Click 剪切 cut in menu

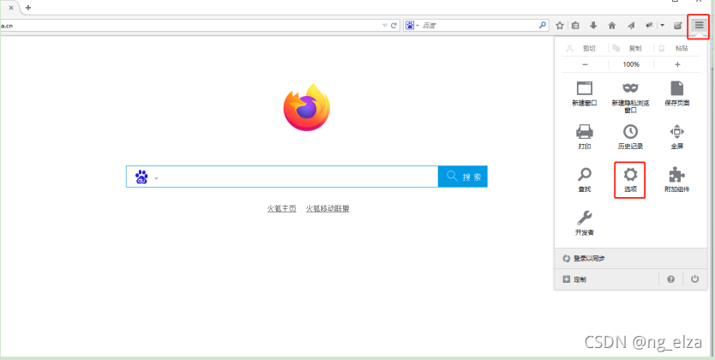pos(582,48)
